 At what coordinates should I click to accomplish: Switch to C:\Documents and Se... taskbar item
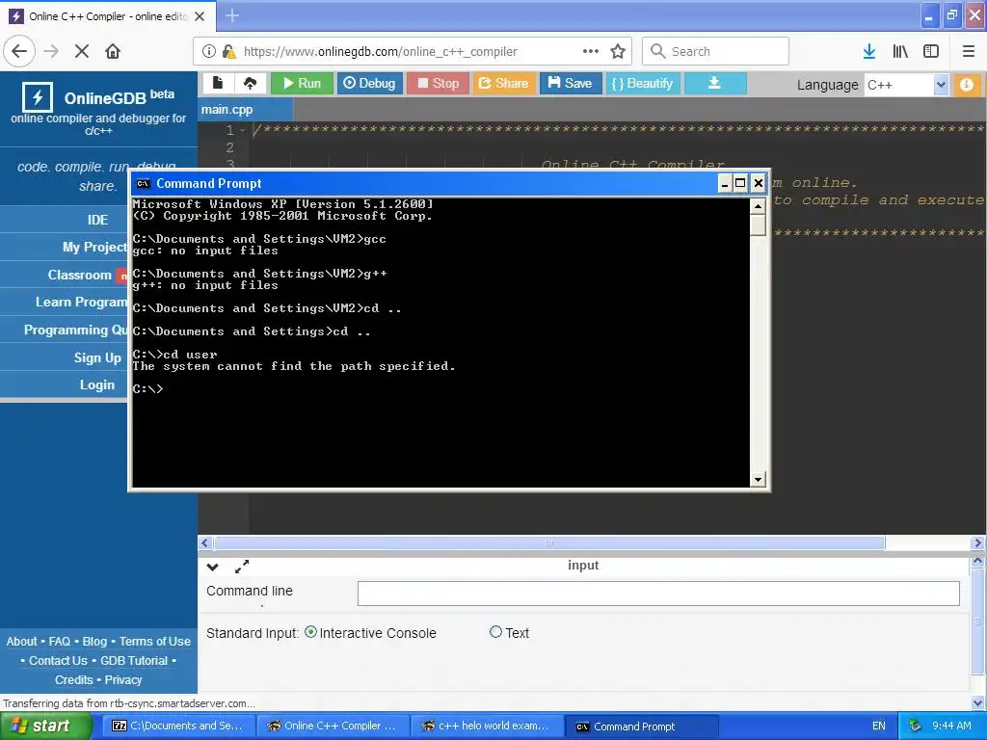(177, 727)
